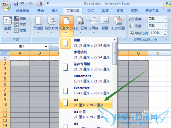Select column H header
Image resolution: width=171 pixels, height=128 pixels.
[x=158, y=53]
